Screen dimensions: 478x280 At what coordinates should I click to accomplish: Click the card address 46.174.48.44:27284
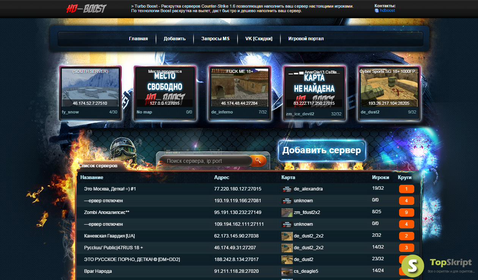239,103
